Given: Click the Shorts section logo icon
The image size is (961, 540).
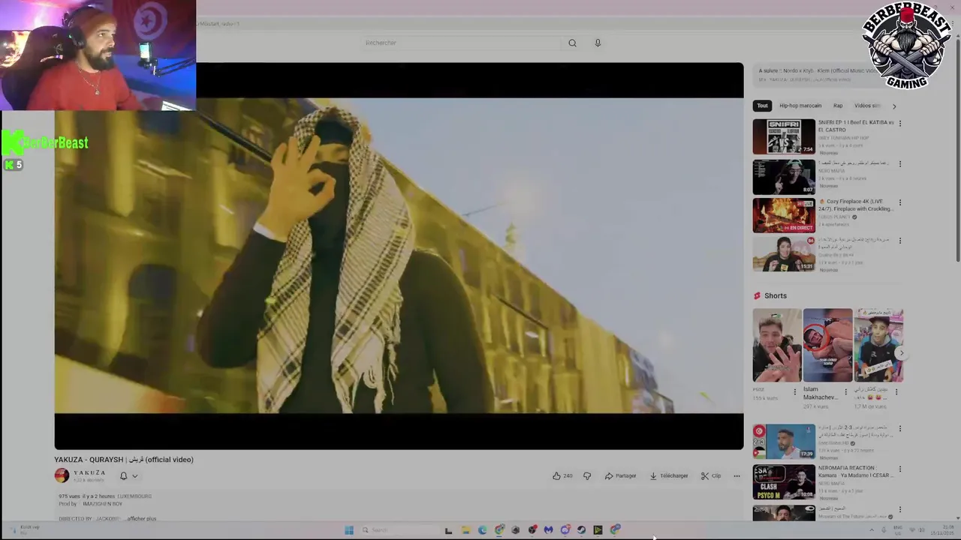Looking at the screenshot, I should click(757, 295).
